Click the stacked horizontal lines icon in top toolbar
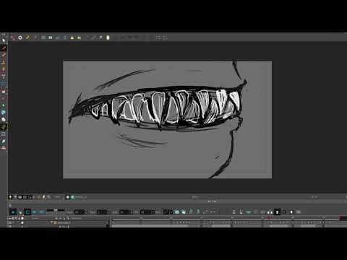Image resolution: width=347 pixels, height=260 pixels. click(x=43, y=38)
